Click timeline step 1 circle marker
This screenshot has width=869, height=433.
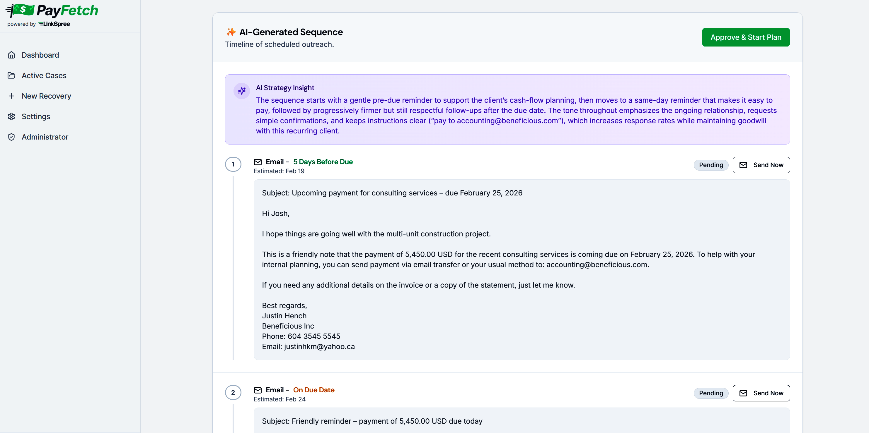(x=233, y=164)
